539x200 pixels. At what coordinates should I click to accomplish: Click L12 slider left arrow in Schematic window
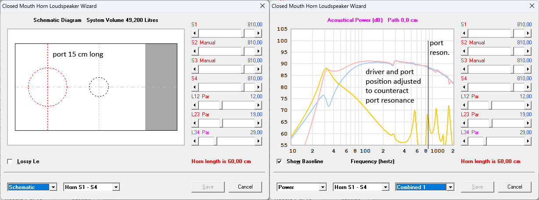pyautogui.click(x=196, y=105)
